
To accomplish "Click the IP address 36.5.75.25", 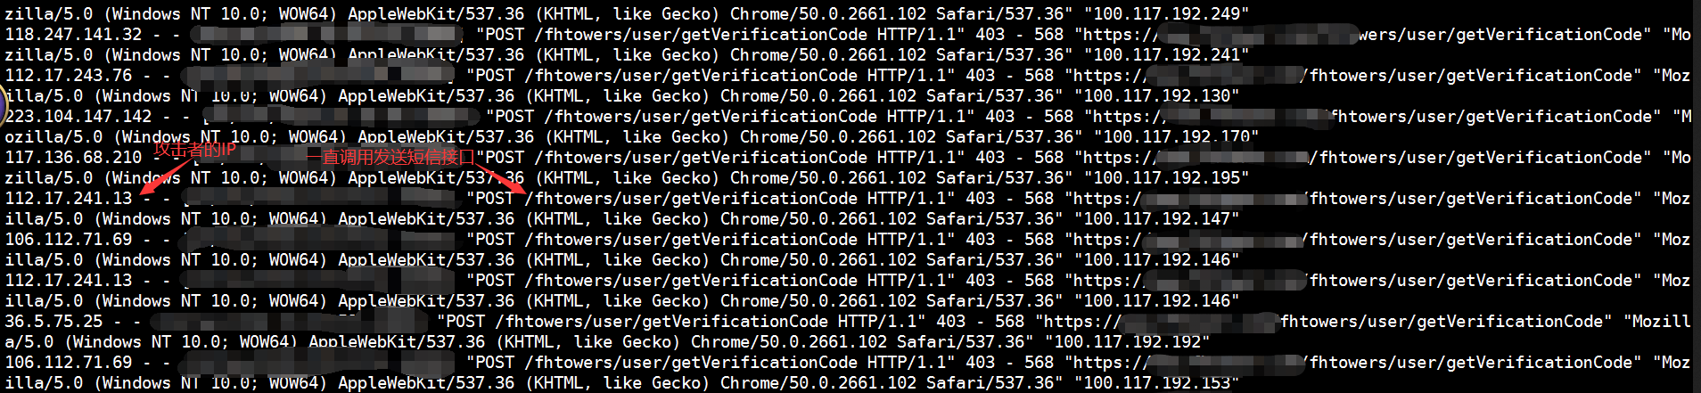I will click(53, 322).
